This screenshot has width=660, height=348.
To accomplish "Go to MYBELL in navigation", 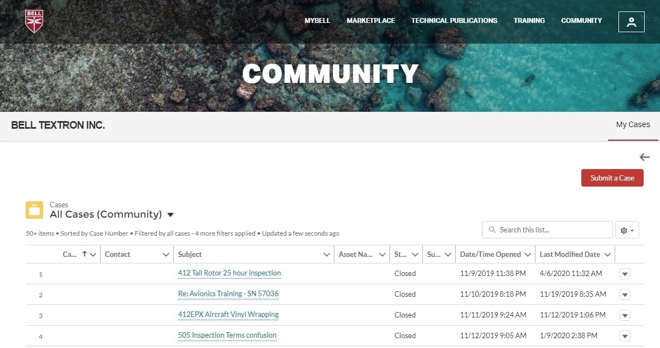I will pyautogui.click(x=317, y=21).
